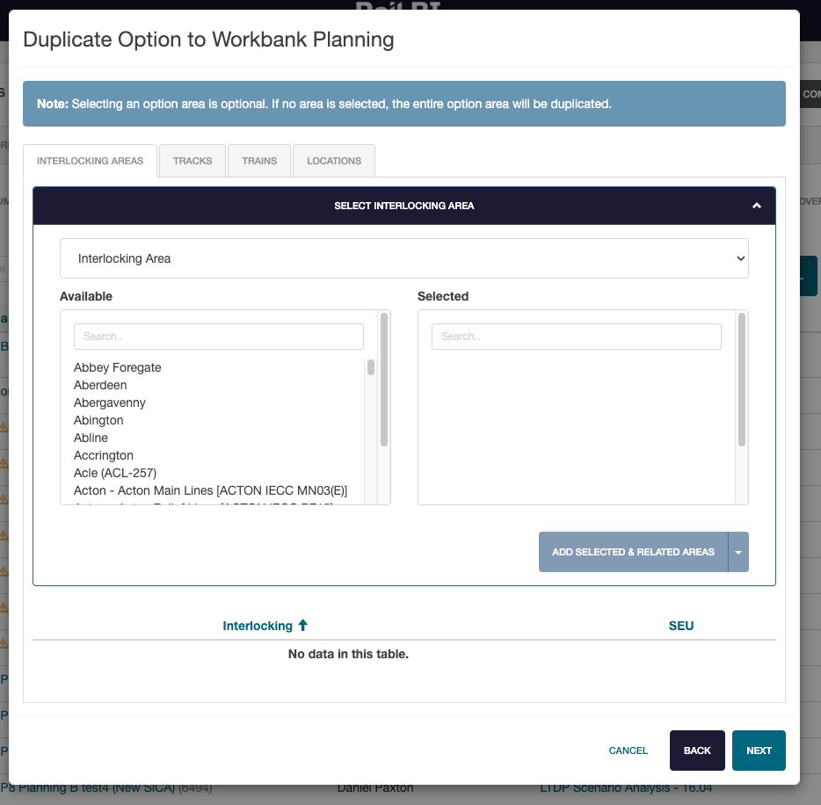
Task: Collapse the Select Interlocking Area panel chevron
Action: 756,206
